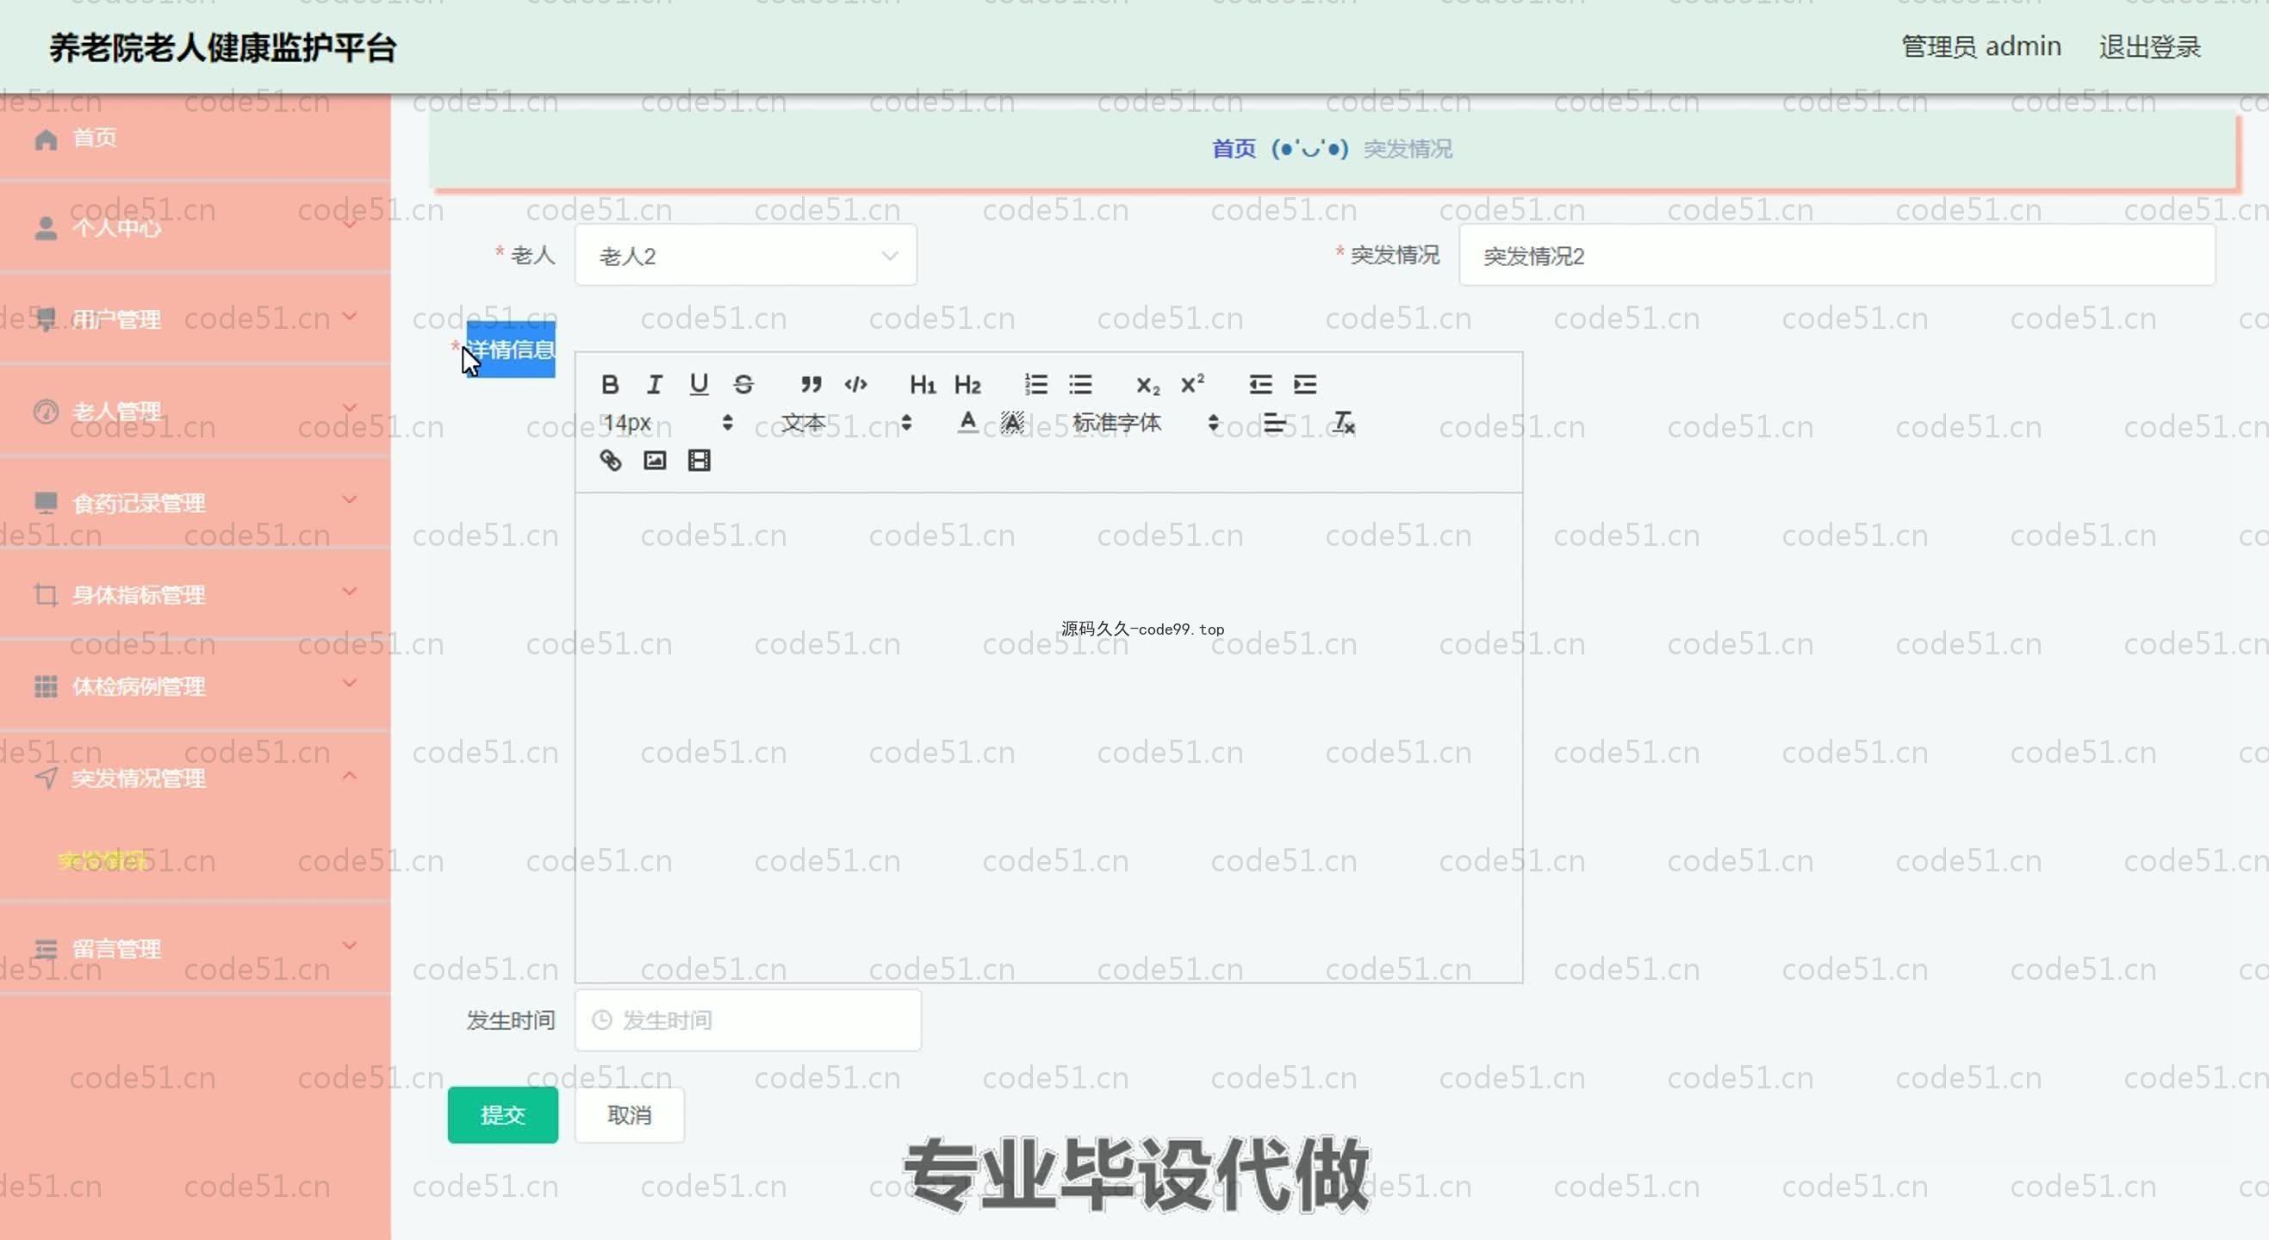2269x1240 pixels.
Task: Click the chevron beside 留言管理
Action: [x=350, y=945]
